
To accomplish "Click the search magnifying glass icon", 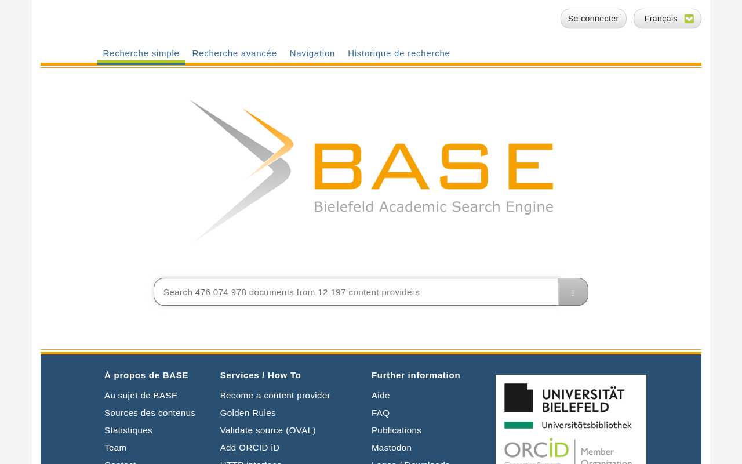I will tap(573, 292).
